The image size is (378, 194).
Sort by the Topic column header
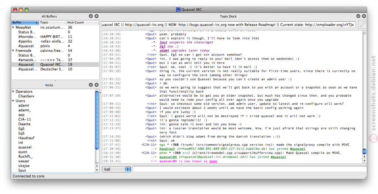click(52, 22)
